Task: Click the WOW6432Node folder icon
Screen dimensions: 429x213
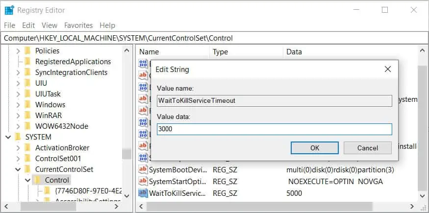Action: point(27,126)
